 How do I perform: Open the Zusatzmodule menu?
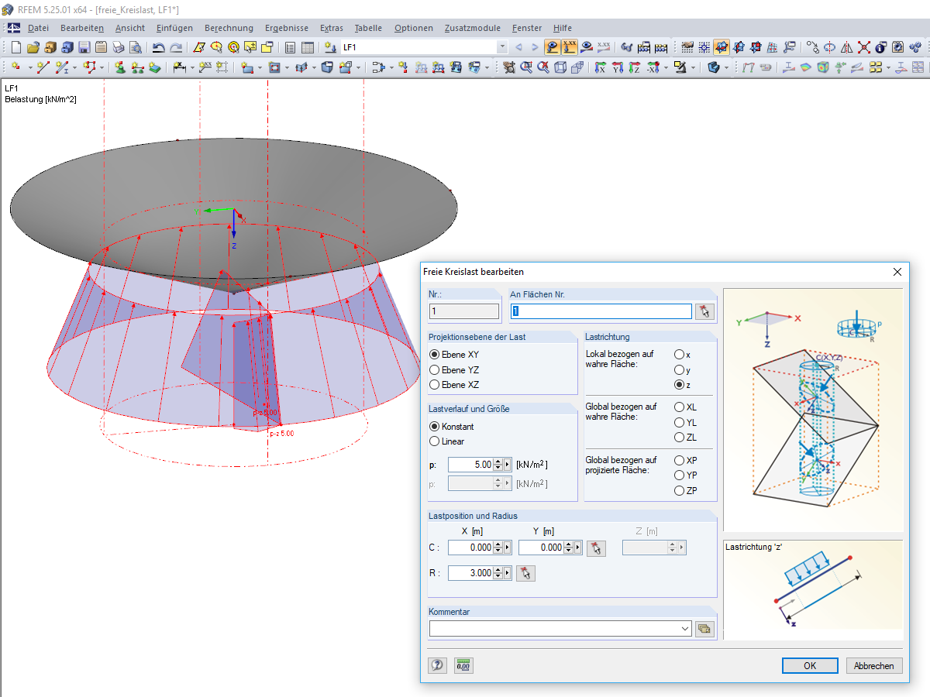(x=472, y=28)
